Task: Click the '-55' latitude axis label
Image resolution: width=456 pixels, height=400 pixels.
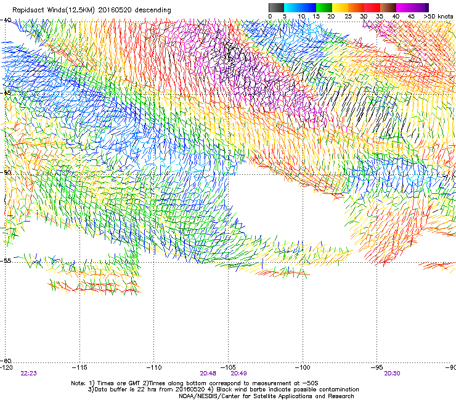Action: point(6,261)
